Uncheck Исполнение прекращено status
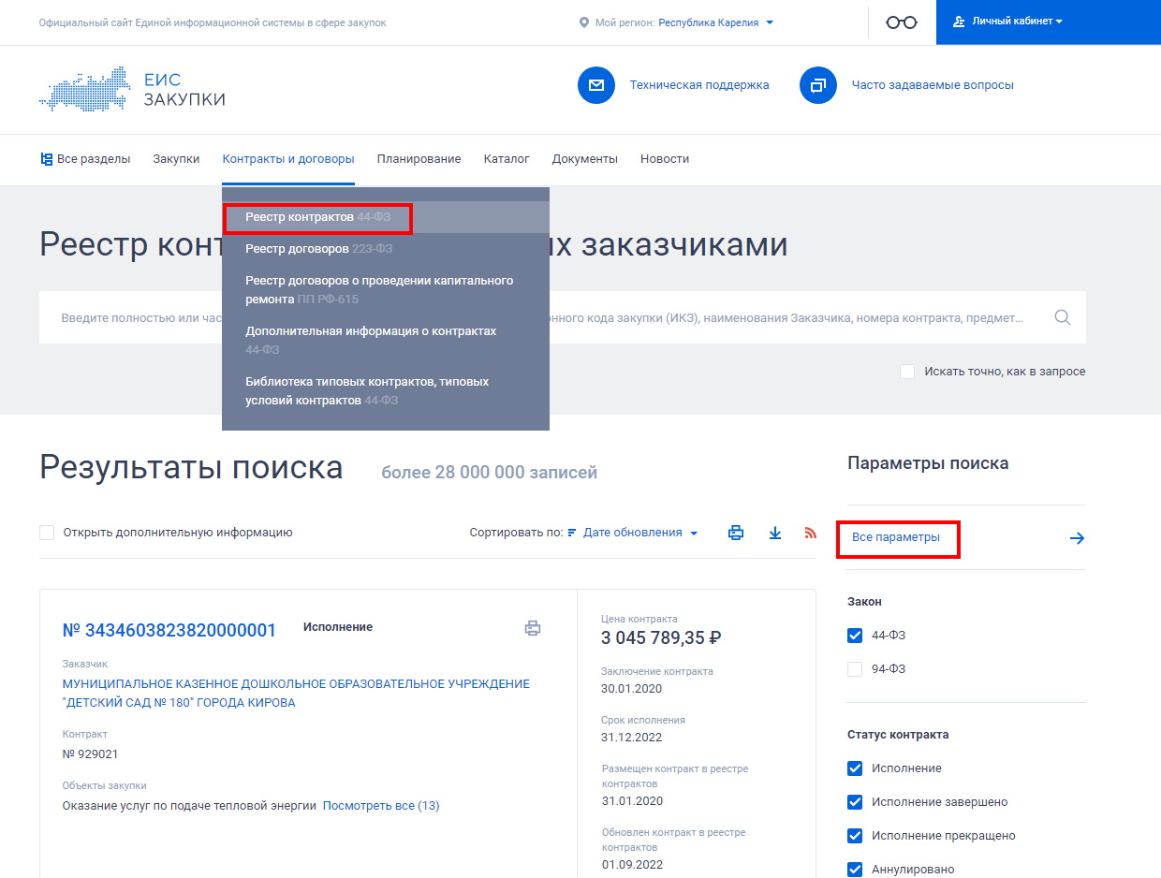This screenshot has height=878, width=1161. [x=855, y=836]
